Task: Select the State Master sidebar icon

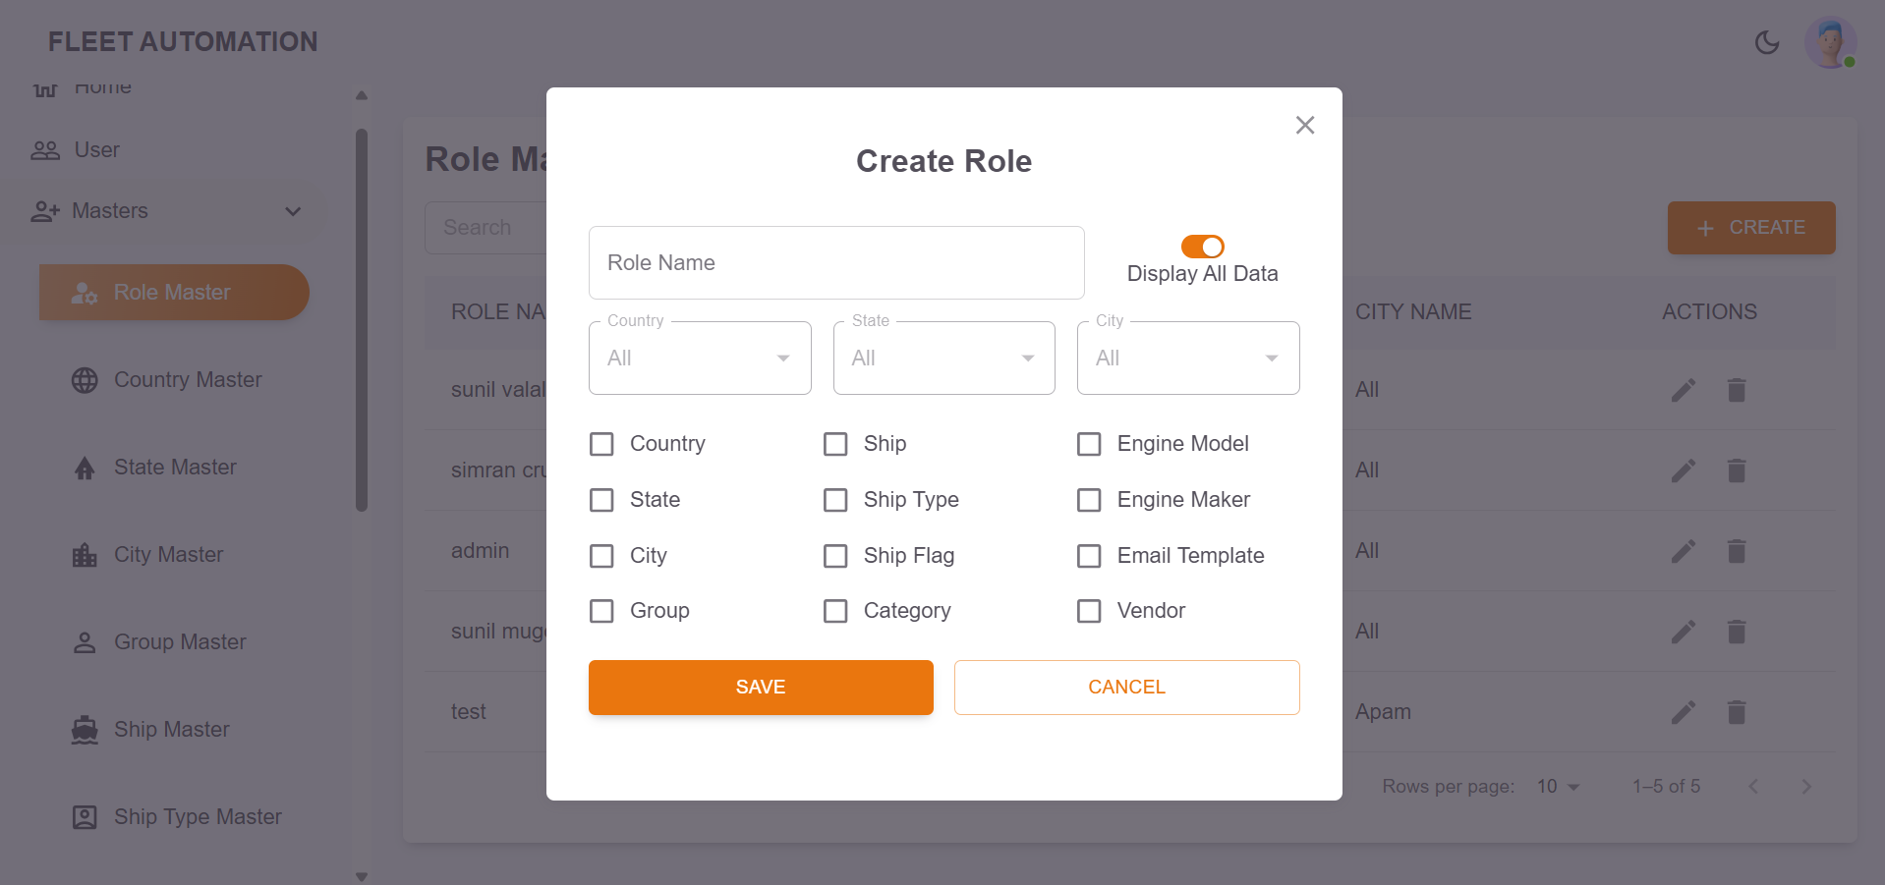Action: pyautogui.click(x=85, y=468)
